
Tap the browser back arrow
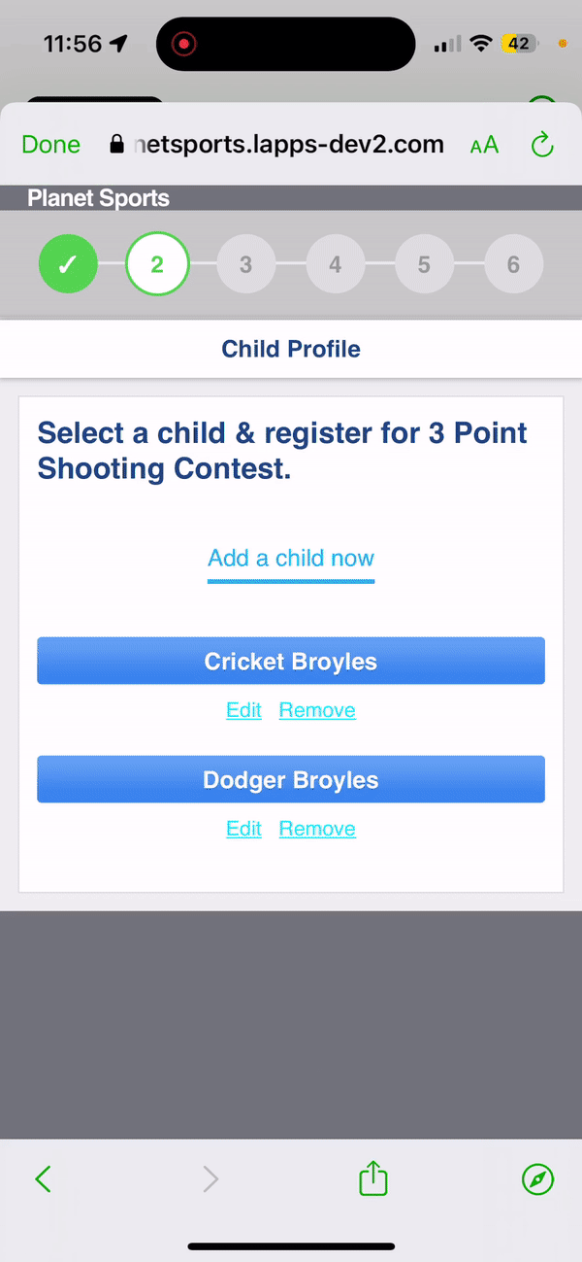coord(43,1179)
